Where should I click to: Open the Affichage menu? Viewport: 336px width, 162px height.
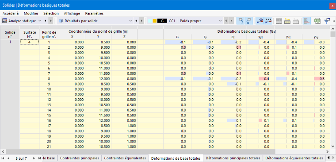72,13
